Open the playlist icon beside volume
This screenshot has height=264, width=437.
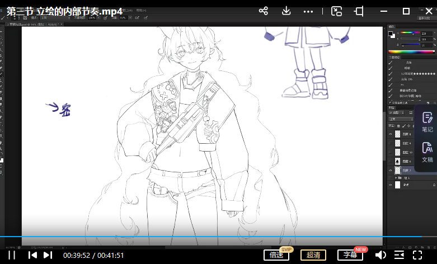click(399, 255)
